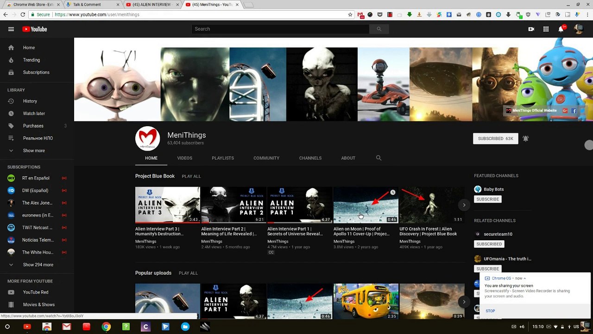
Task: Open Movies & Shows in the sidebar
Action: tap(39, 305)
